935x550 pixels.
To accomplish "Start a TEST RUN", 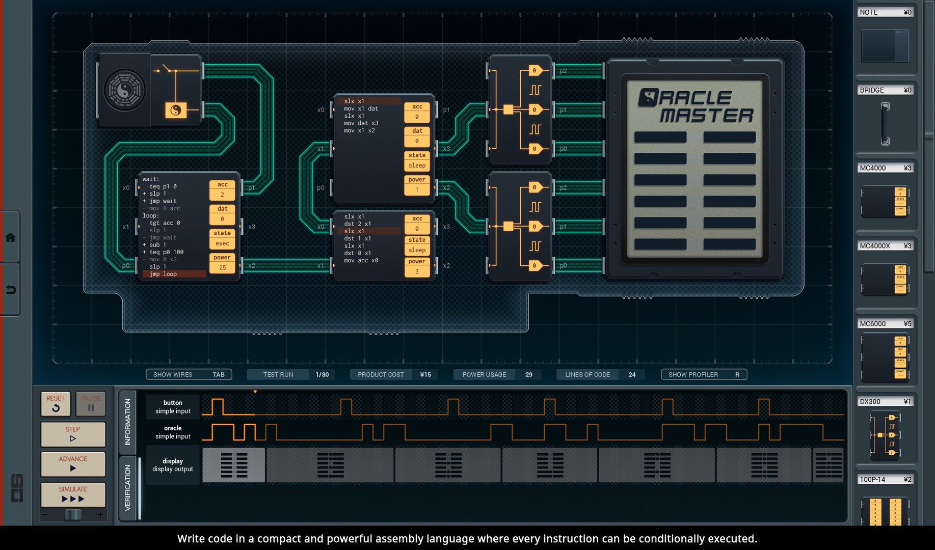I will 278,374.
